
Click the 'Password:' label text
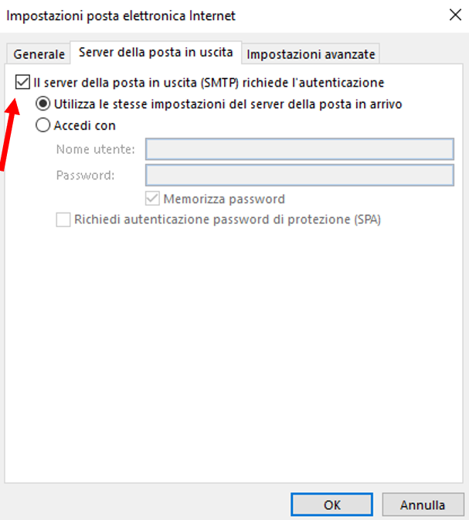tap(85, 175)
